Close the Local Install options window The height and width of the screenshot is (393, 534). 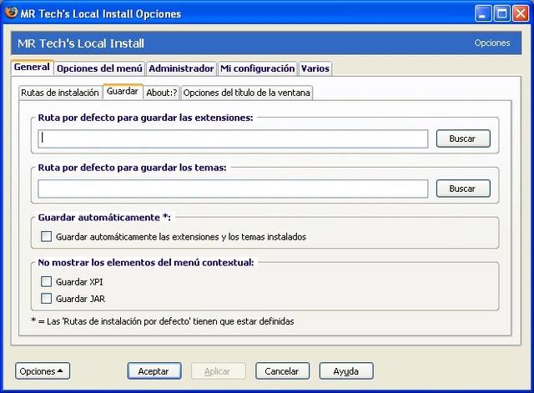pos(521,13)
